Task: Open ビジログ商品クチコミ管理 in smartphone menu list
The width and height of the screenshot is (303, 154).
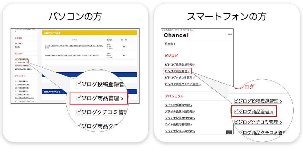Action: (x=182, y=84)
